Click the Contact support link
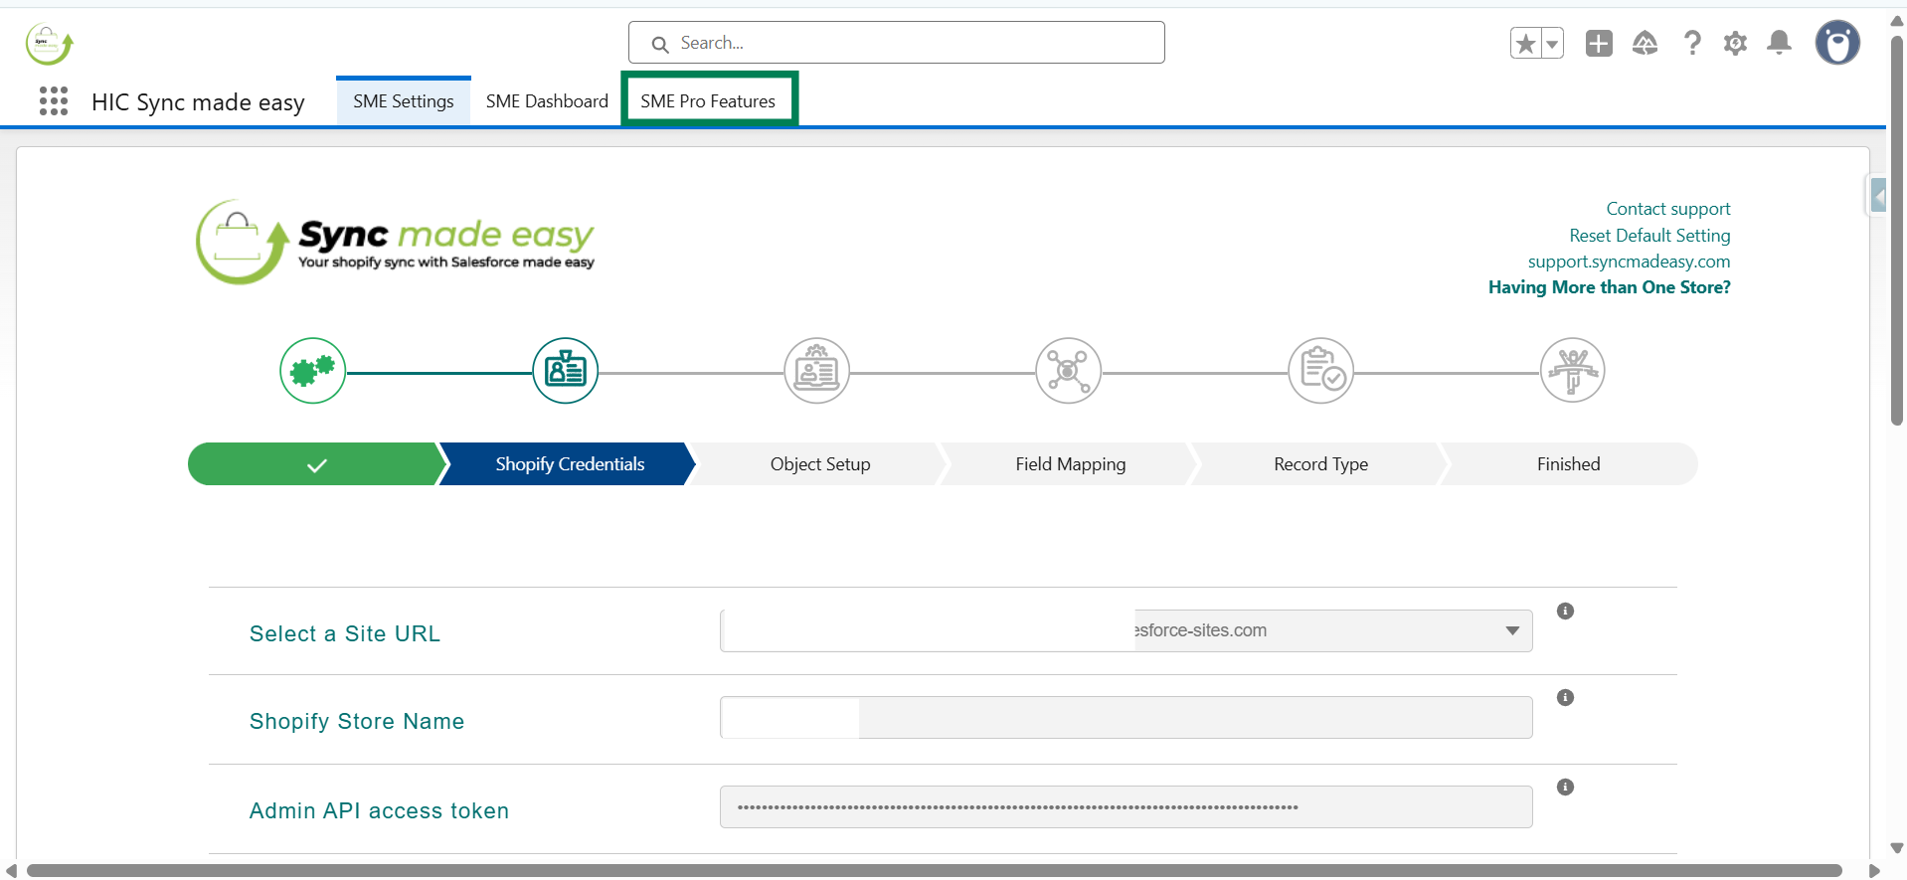 1668,209
